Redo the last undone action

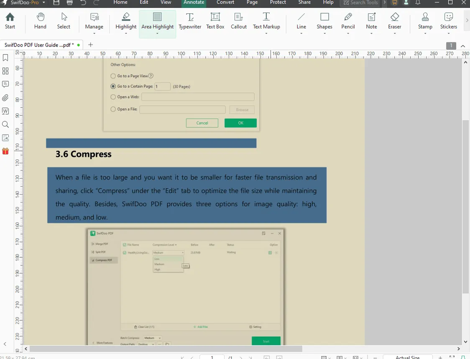click(96, 3)
